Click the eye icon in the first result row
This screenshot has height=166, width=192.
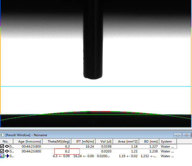pyautogui.click(x=7, y=146)
